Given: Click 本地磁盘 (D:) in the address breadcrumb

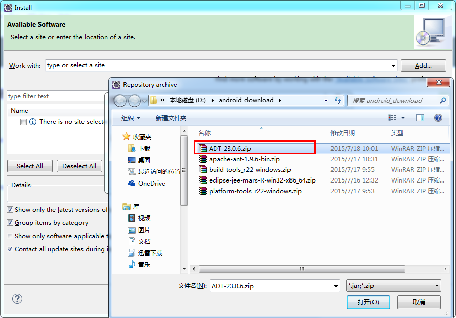Looking at the screenshot, I should click(x=188, y=100).
